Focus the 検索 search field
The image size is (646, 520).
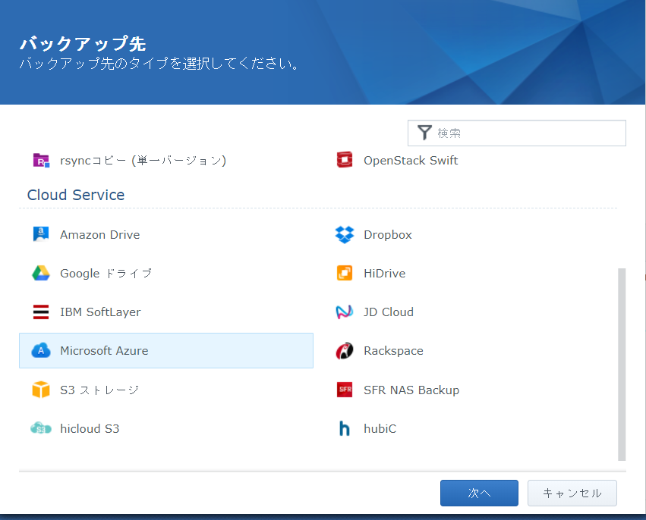click(x=517, y=133)
